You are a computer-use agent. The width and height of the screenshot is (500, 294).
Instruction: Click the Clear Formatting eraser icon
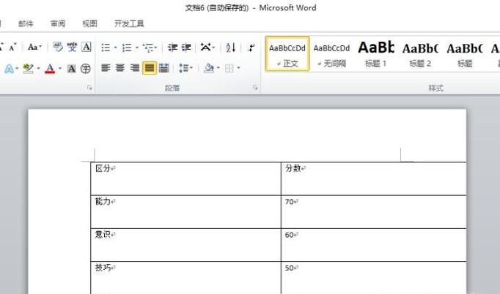pyautogui.click(x=58, y=47)
